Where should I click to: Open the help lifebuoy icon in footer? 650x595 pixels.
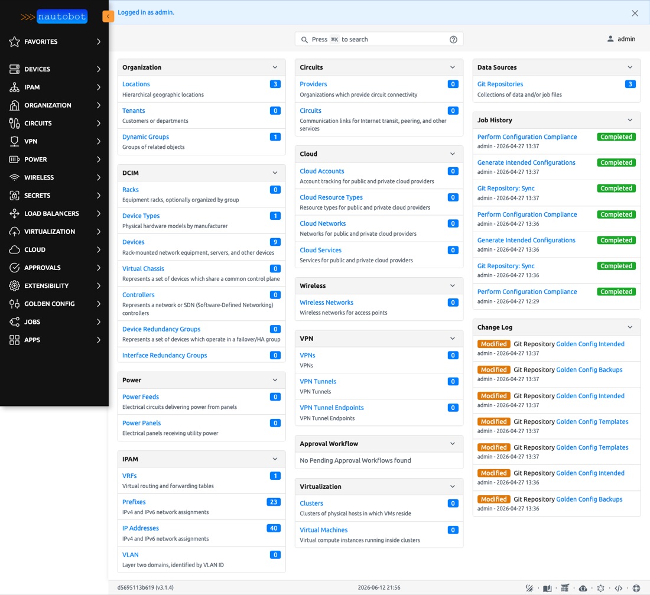click(636, 588)
